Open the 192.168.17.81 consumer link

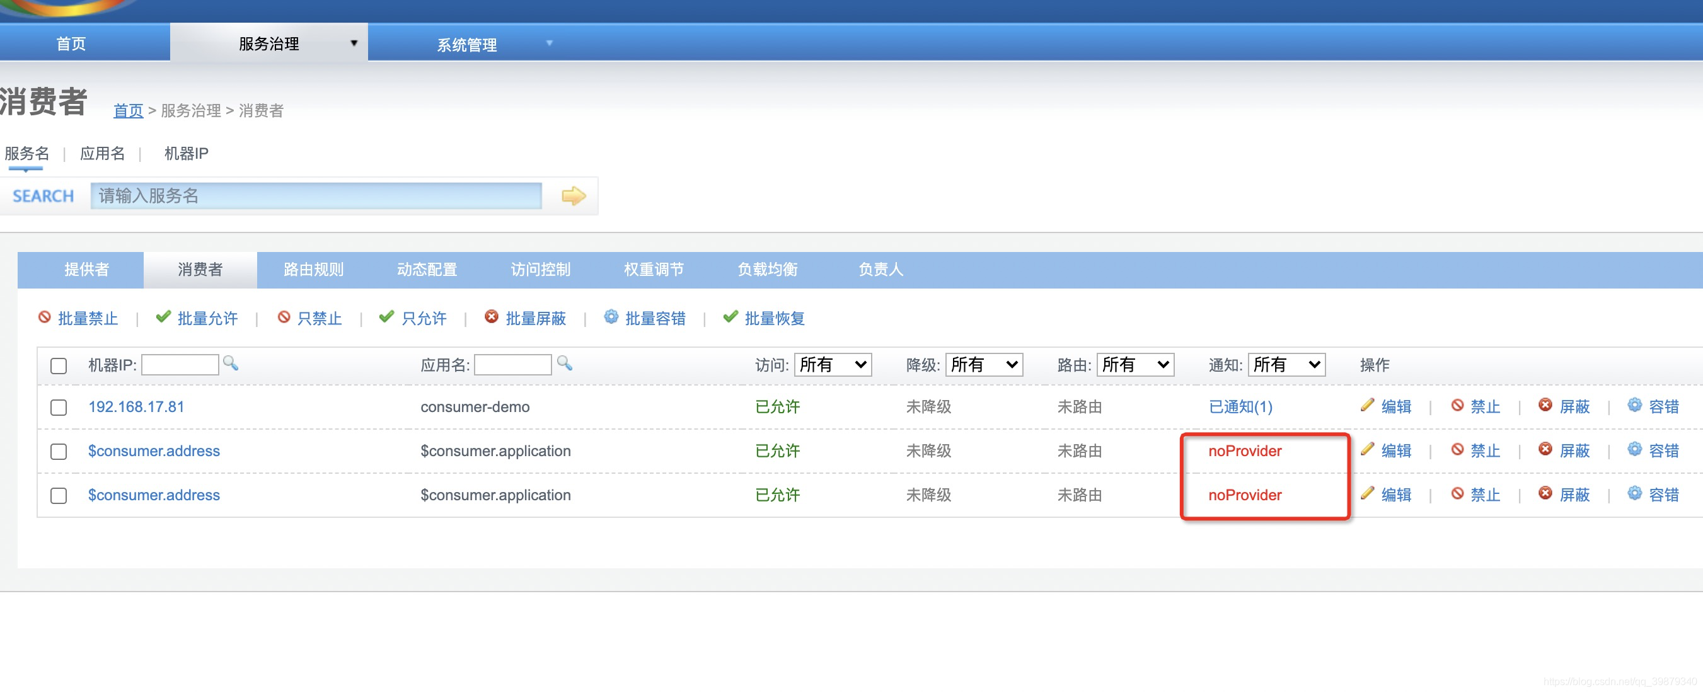[x=136, y=407]
